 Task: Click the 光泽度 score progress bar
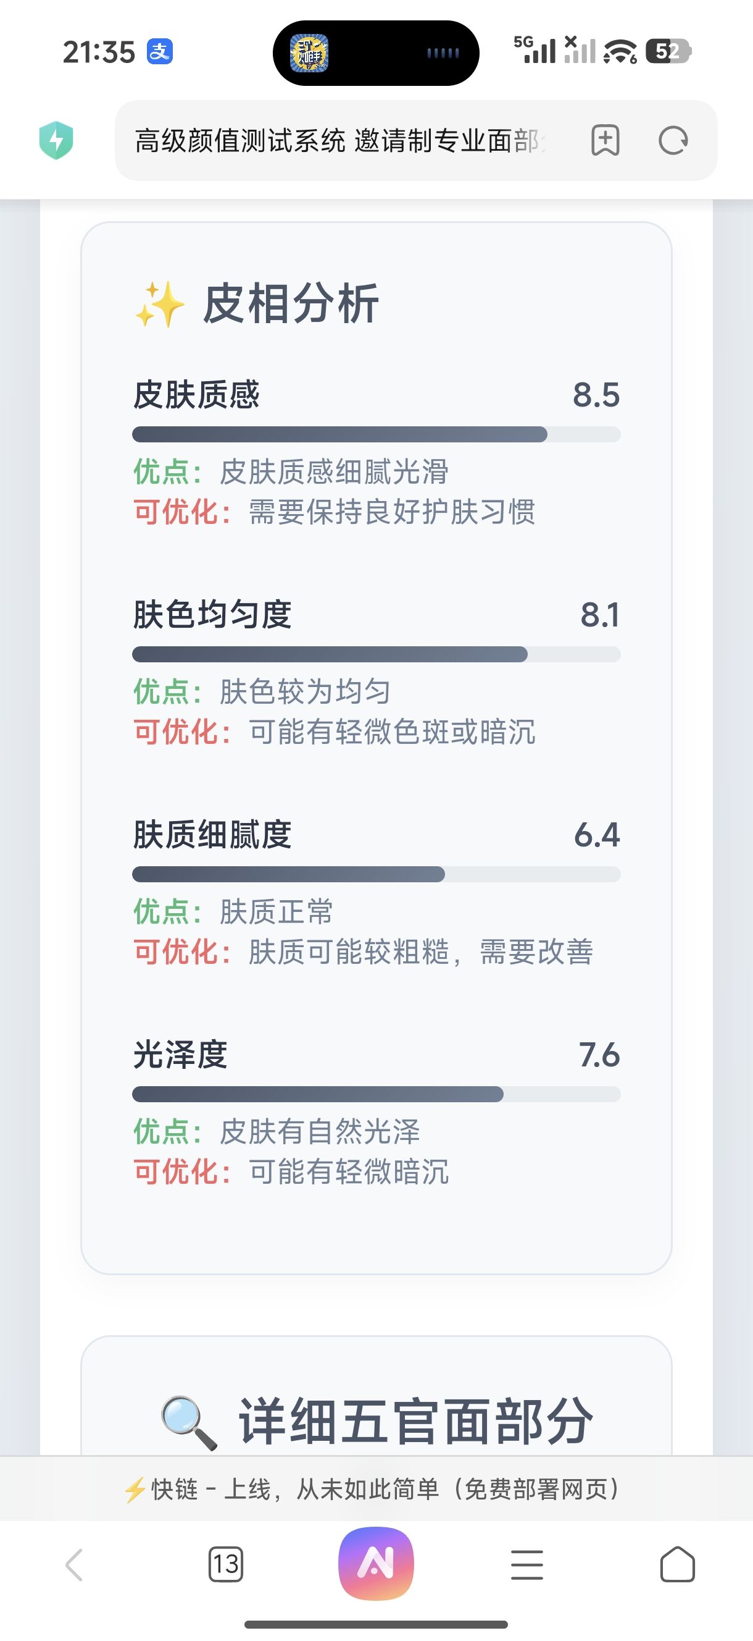coord(376,1094)
